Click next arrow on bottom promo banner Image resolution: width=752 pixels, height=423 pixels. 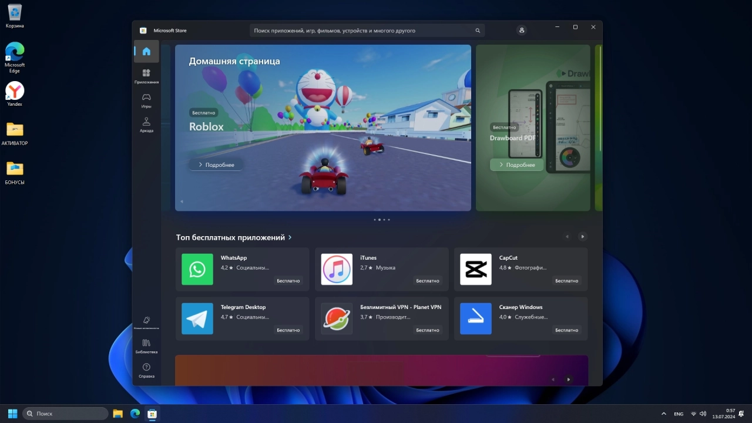point(568,380)
